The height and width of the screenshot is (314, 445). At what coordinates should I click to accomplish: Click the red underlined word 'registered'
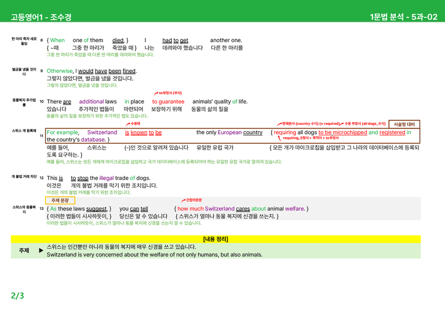point(392,132)
